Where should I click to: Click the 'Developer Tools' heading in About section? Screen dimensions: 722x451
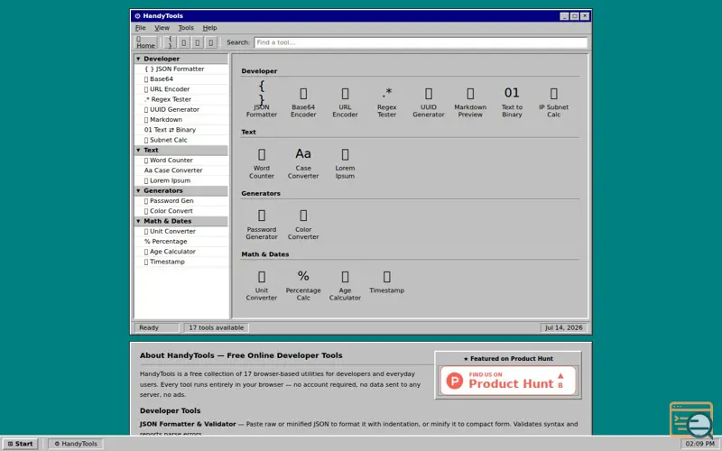170,410
